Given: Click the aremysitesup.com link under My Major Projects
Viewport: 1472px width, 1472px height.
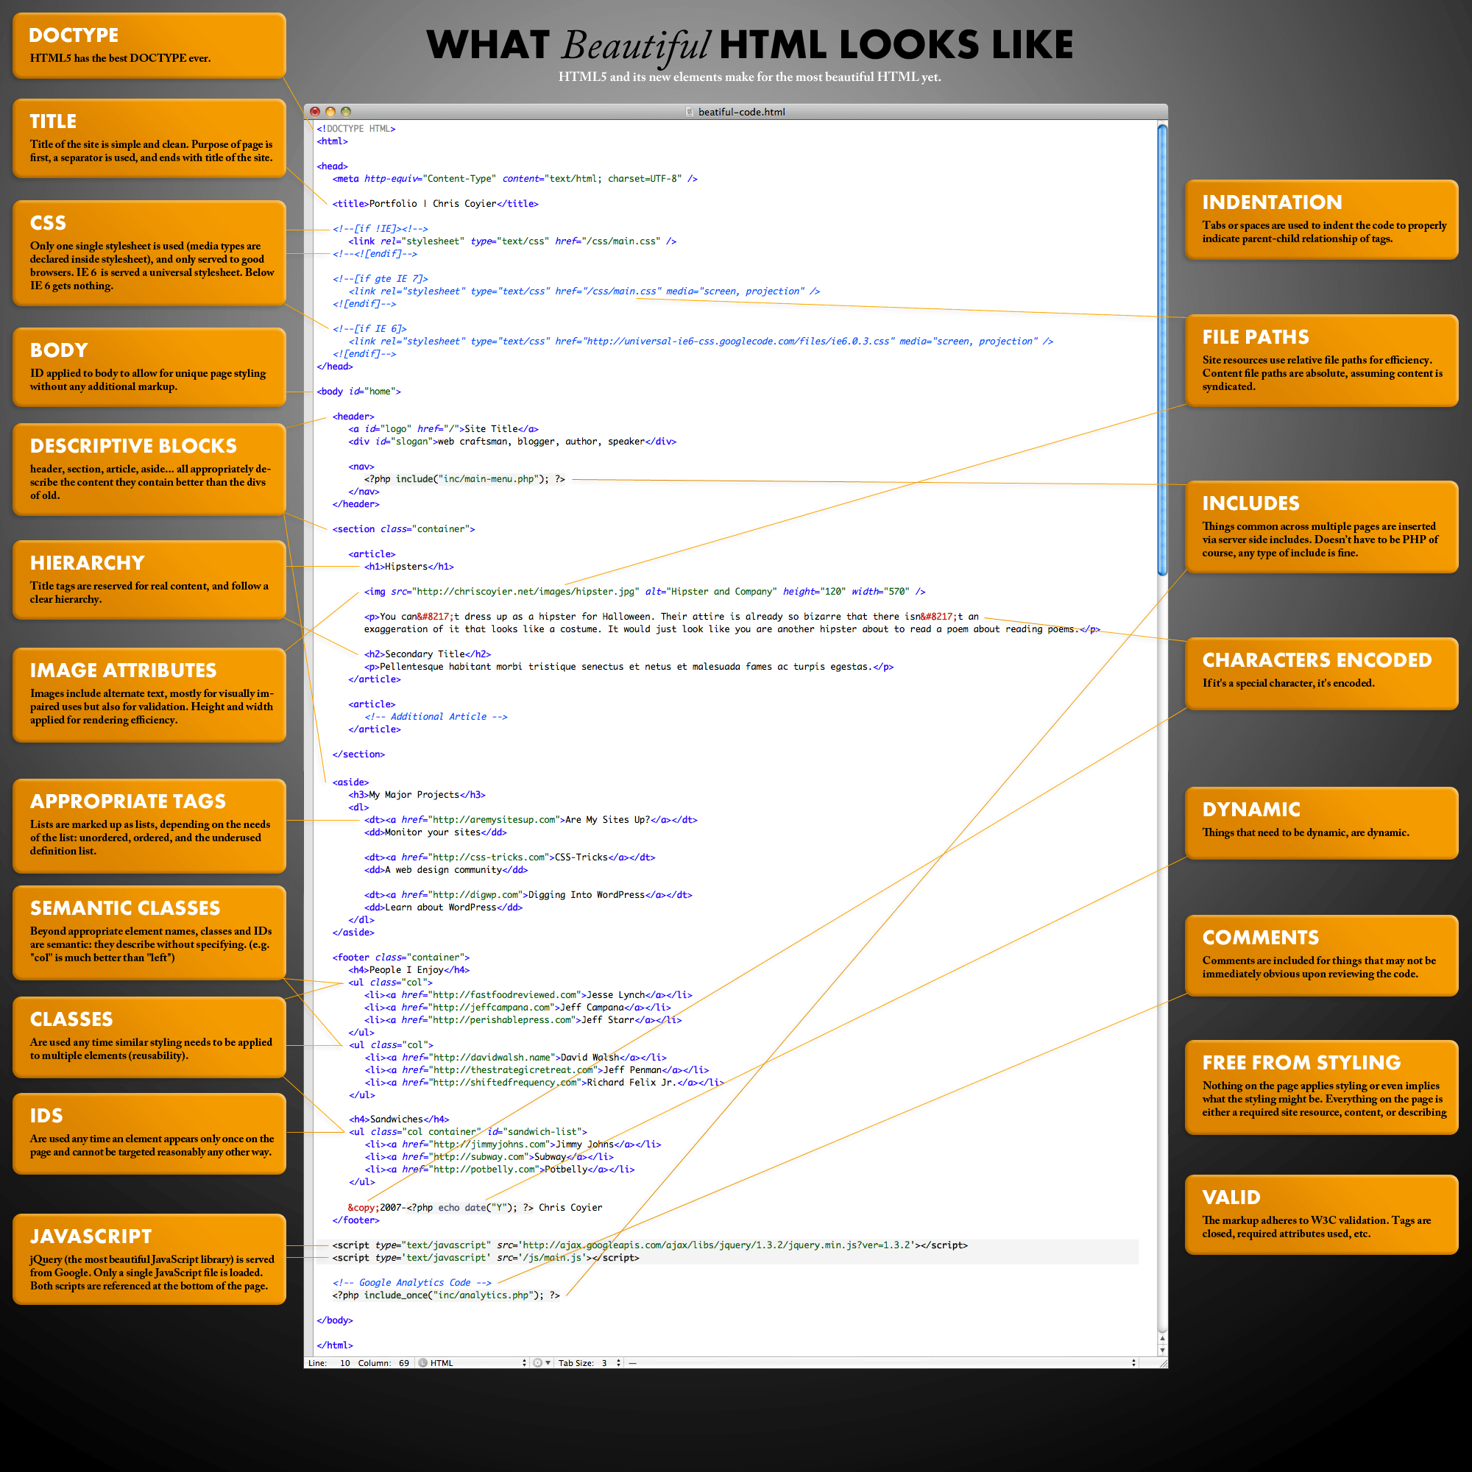Looking at the screenshot, I should (x=494, y=821).
